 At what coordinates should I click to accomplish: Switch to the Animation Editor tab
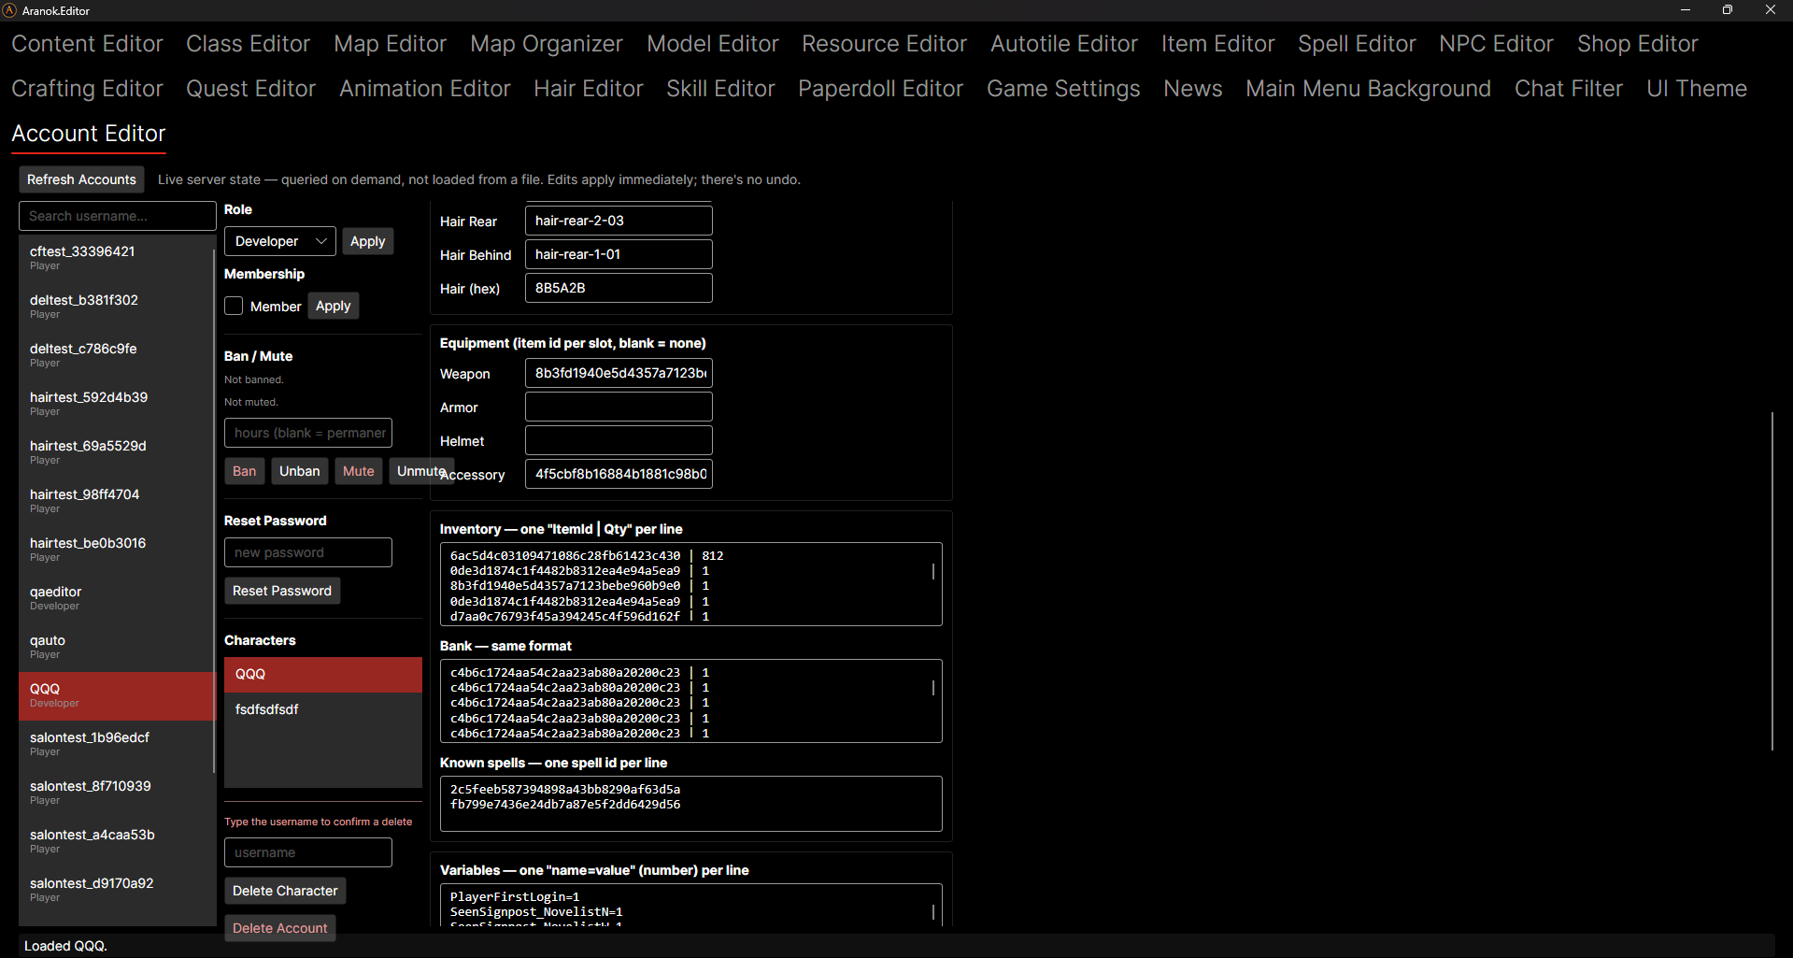(424, 89)
